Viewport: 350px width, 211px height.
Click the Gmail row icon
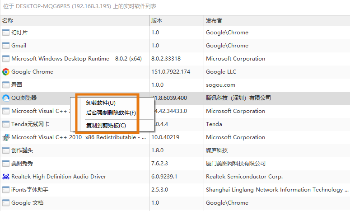click(6, 46)
